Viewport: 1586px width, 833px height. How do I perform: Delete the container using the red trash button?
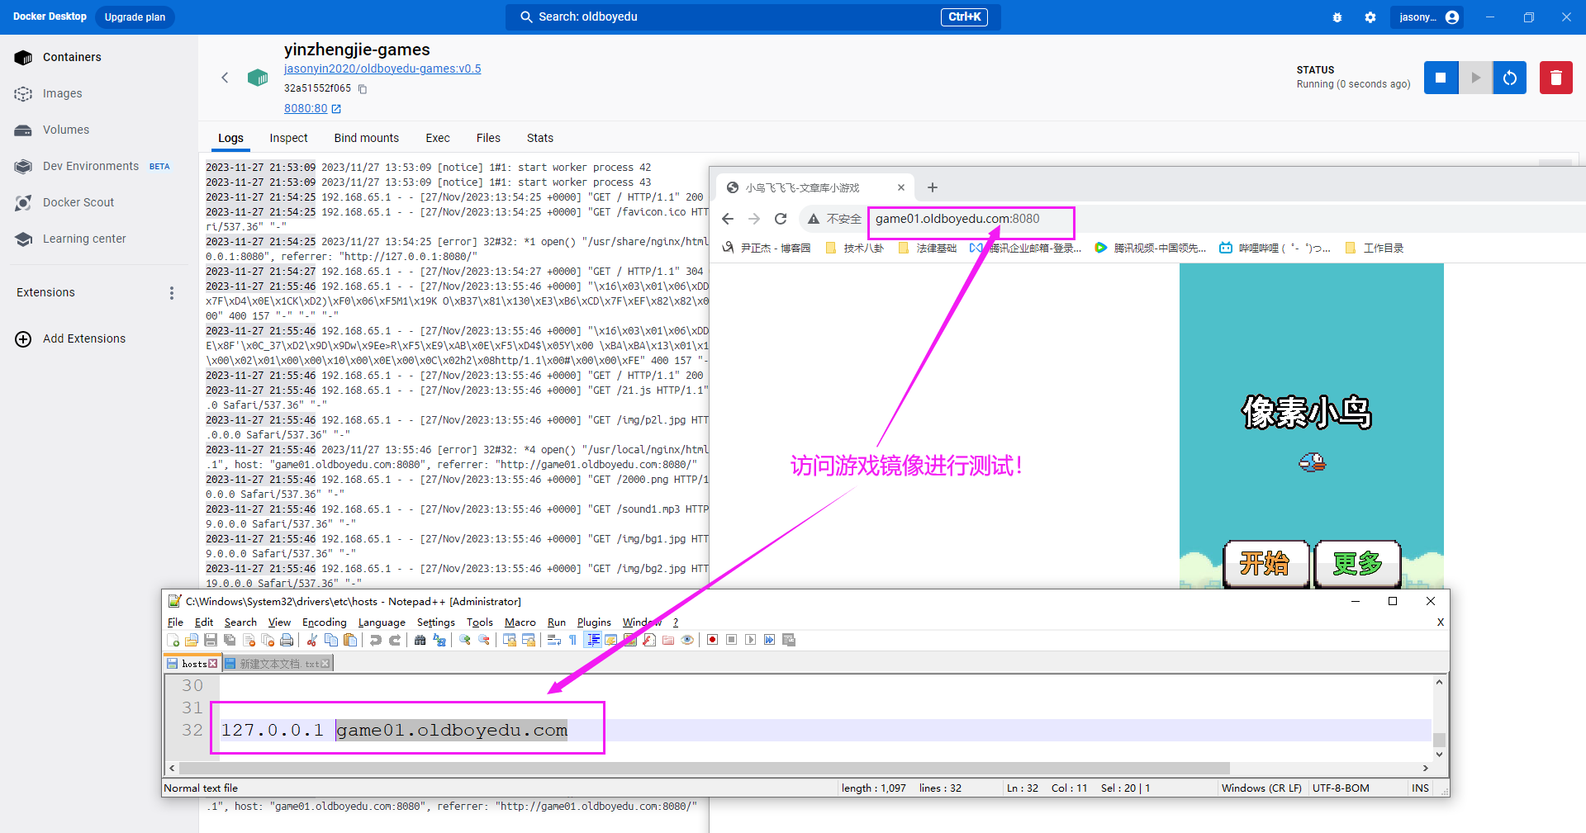[1555, 78]
